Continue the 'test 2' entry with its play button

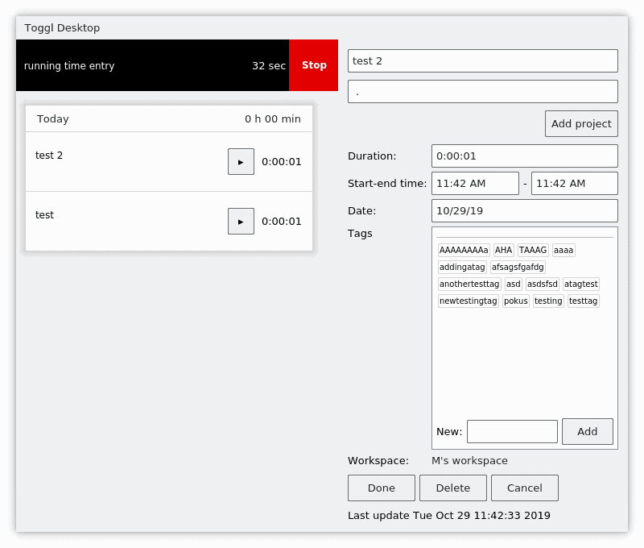point(241,161)
